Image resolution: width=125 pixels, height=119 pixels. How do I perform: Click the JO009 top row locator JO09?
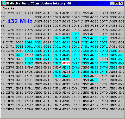(x=38, y=13)
